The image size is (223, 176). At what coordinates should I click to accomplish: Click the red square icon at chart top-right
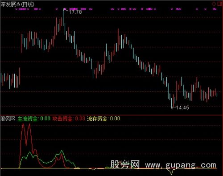tap(220, 4)
